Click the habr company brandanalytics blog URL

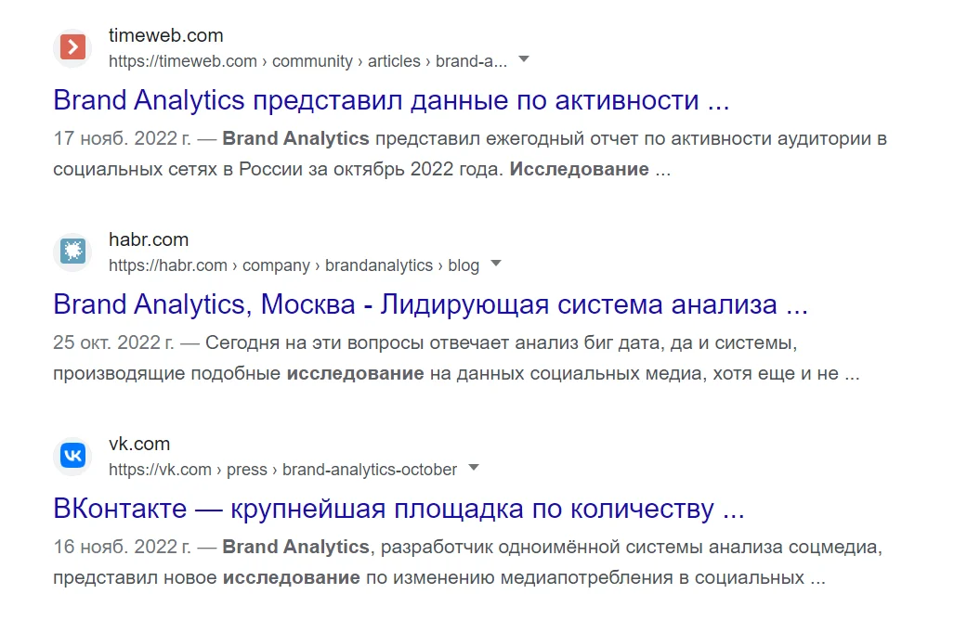(294, 265)
